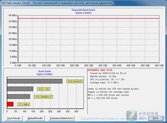Click 'MB/s = 1,000,000 bytes per second'
Viewport: 167px width, 123px height.
[x=109, y=95]
